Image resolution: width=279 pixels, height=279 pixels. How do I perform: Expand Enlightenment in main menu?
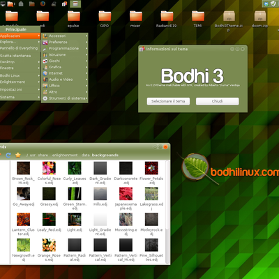point(20,82)
